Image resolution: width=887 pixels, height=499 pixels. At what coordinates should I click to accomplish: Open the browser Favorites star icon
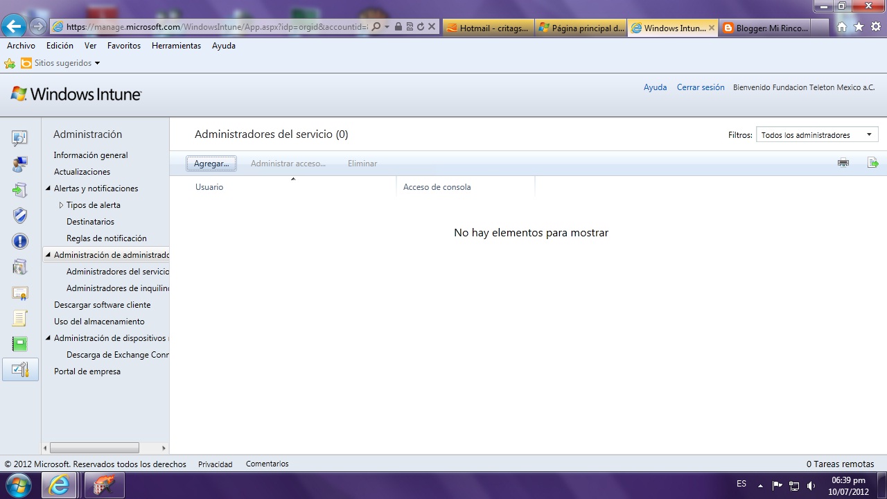tap(859, 27)
